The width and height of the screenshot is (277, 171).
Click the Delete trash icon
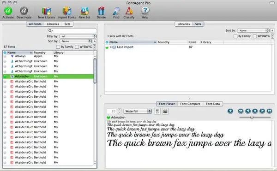click(101, 11)
